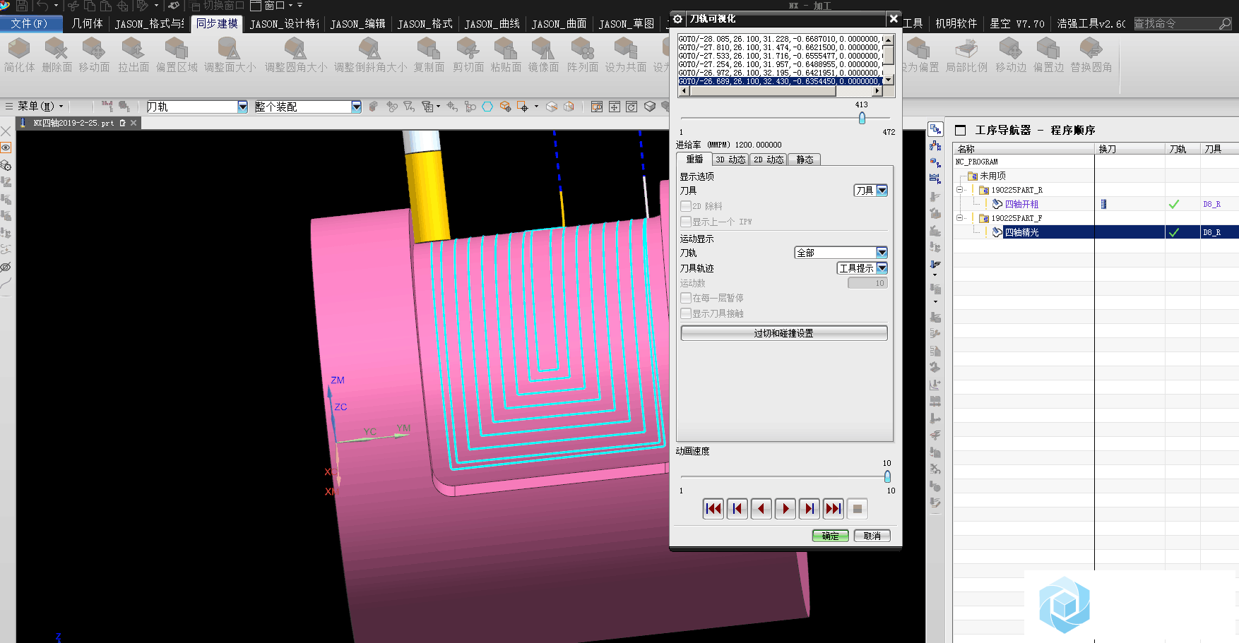Toggle the 显示刀具接触 checkbox
1239x643 pixels.
(685, 313)
